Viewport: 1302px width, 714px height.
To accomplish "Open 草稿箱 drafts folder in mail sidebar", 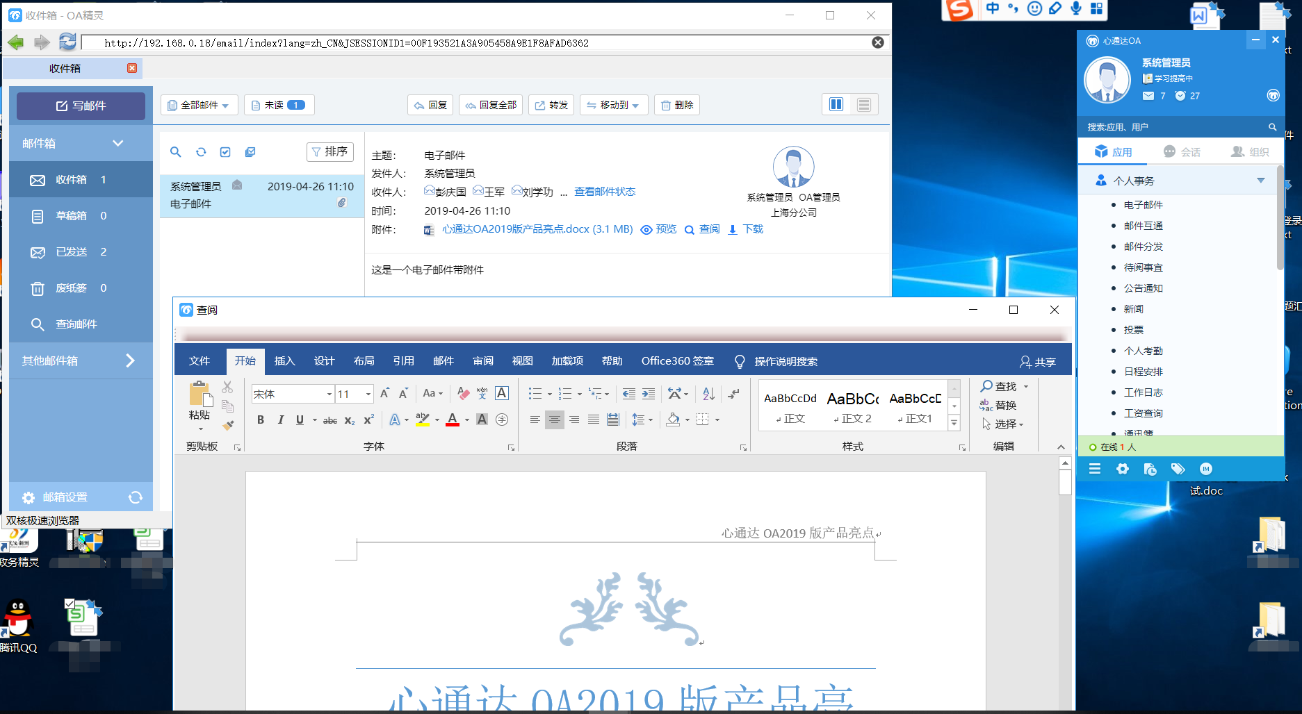I will [81, 215].
